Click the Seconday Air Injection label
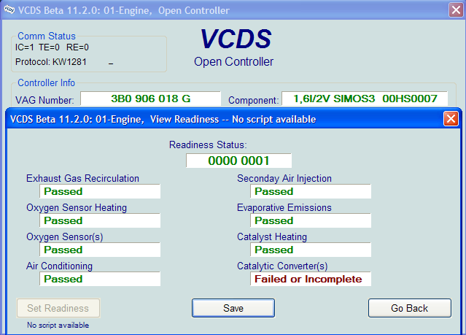The height and width of the screenshot is (335, 466). (x=284, y=179)
